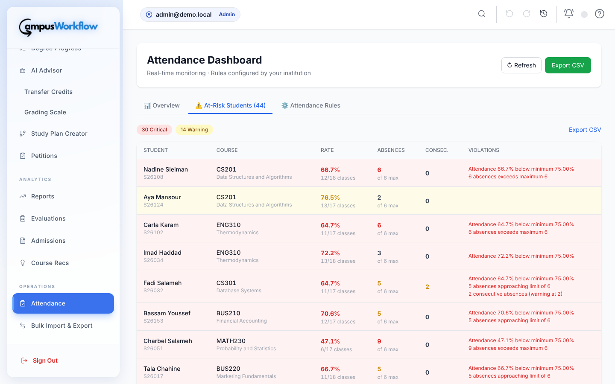This screenshot has width=615, height=384.
Task: Click the Refresh button
Action: point(521,65)
